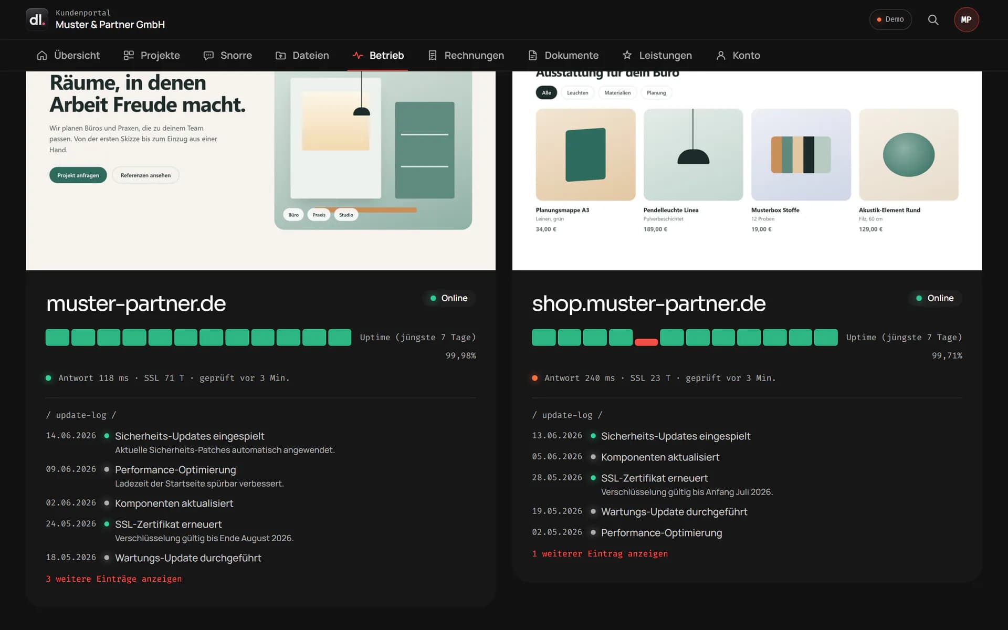This screenshot has height=630, width=1008.
Task: Click the Demo badge button
Action: click(890, 19)
